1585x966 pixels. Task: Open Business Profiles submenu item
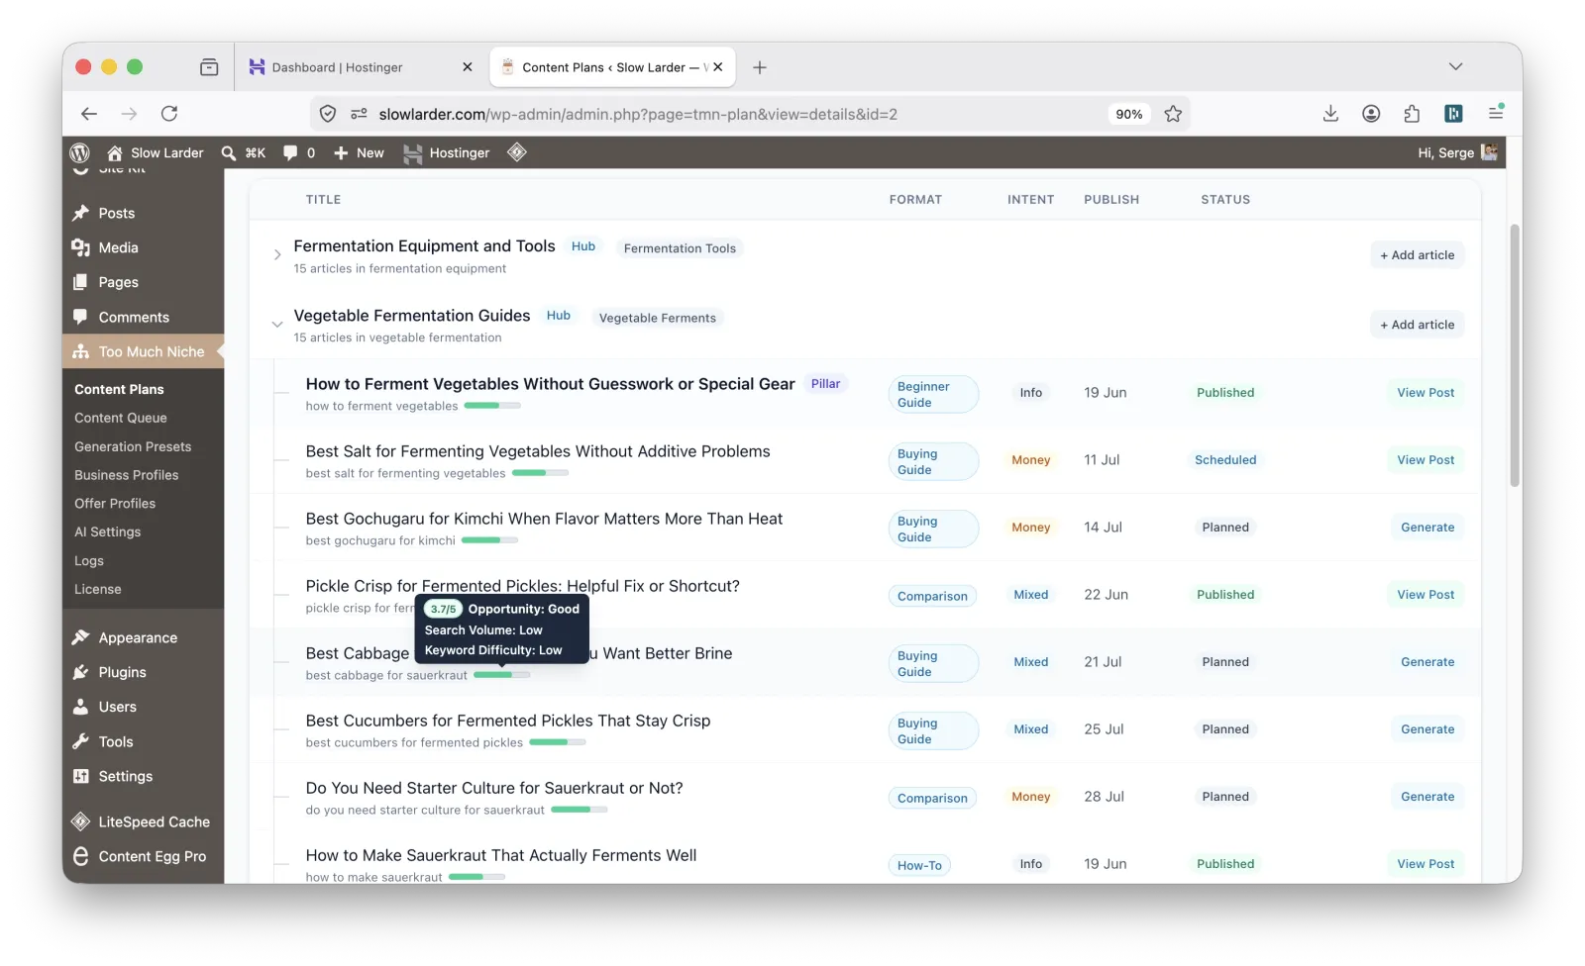pos(127,475)
